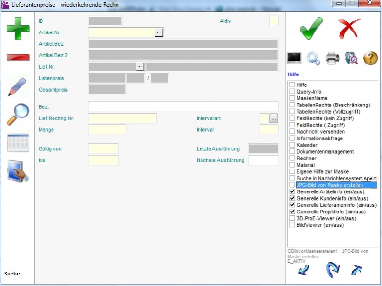
Task: Toggle the Aktiv checkbox
Action: [274, 21]
